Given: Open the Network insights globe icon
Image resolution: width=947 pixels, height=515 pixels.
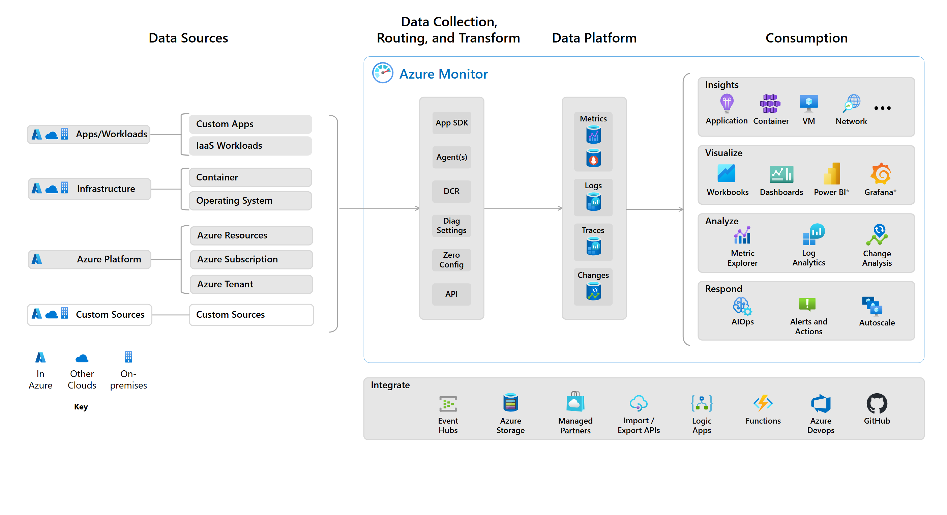Looking at the screenshot, I should (x=851, y=103).
